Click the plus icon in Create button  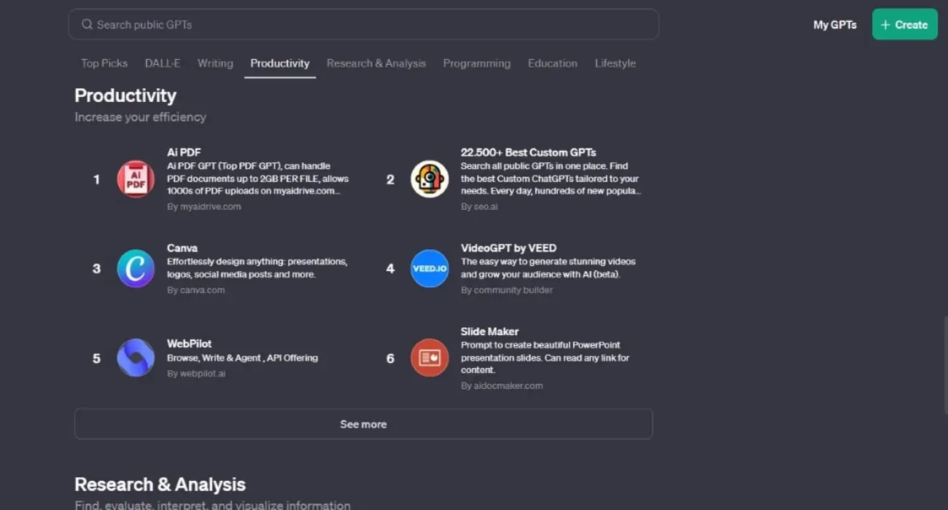coord(885,25)
